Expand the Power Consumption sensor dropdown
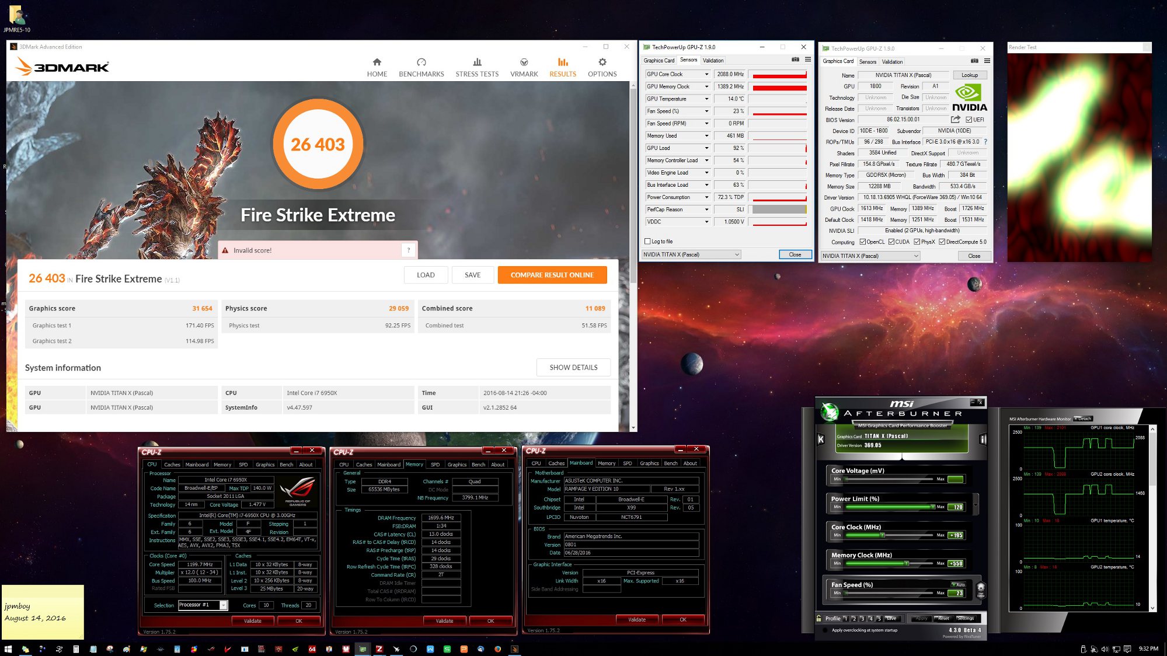This screenshot has width=1167, height=656. pyautogui.click(x=706, y=197)
